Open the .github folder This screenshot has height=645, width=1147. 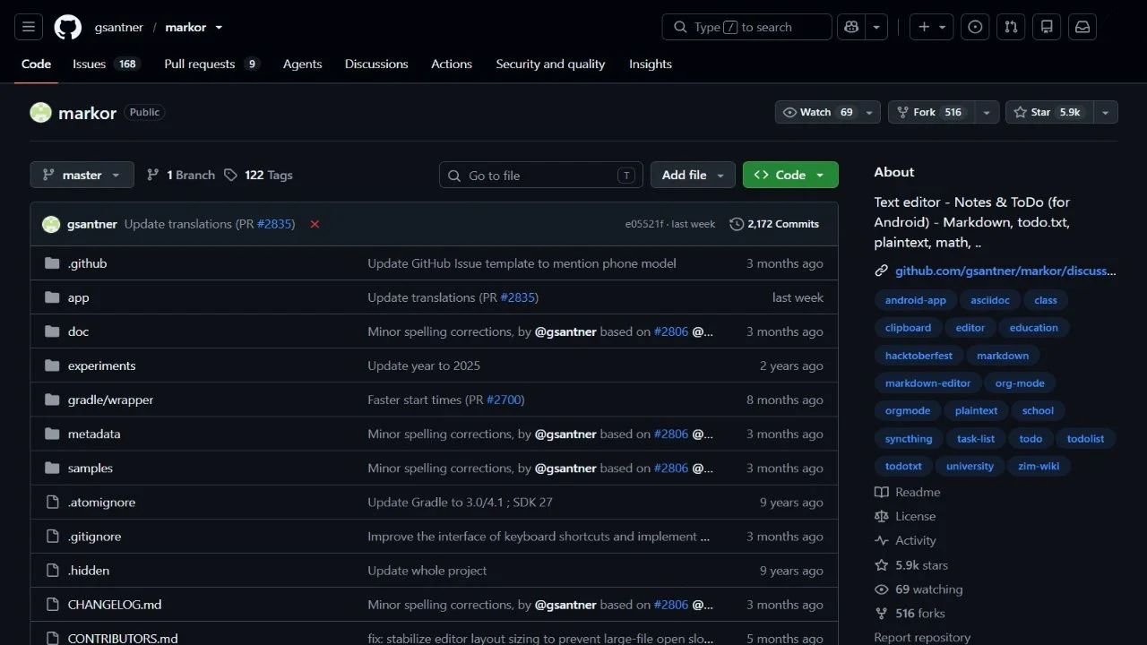click(87, 263)
